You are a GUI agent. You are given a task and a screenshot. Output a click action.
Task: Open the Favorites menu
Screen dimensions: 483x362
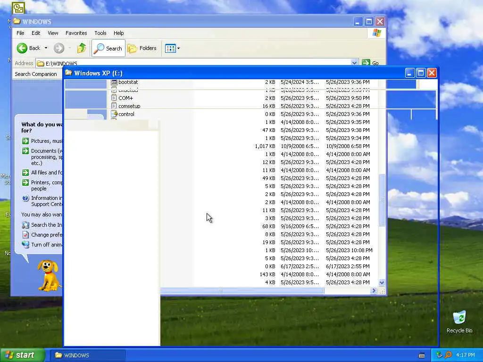pyautogui.click(x=76, y=33)
